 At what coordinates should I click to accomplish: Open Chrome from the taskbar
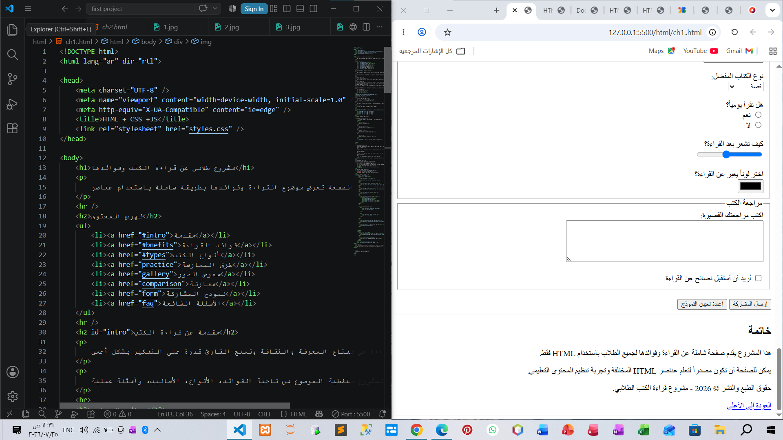point(416,430)
